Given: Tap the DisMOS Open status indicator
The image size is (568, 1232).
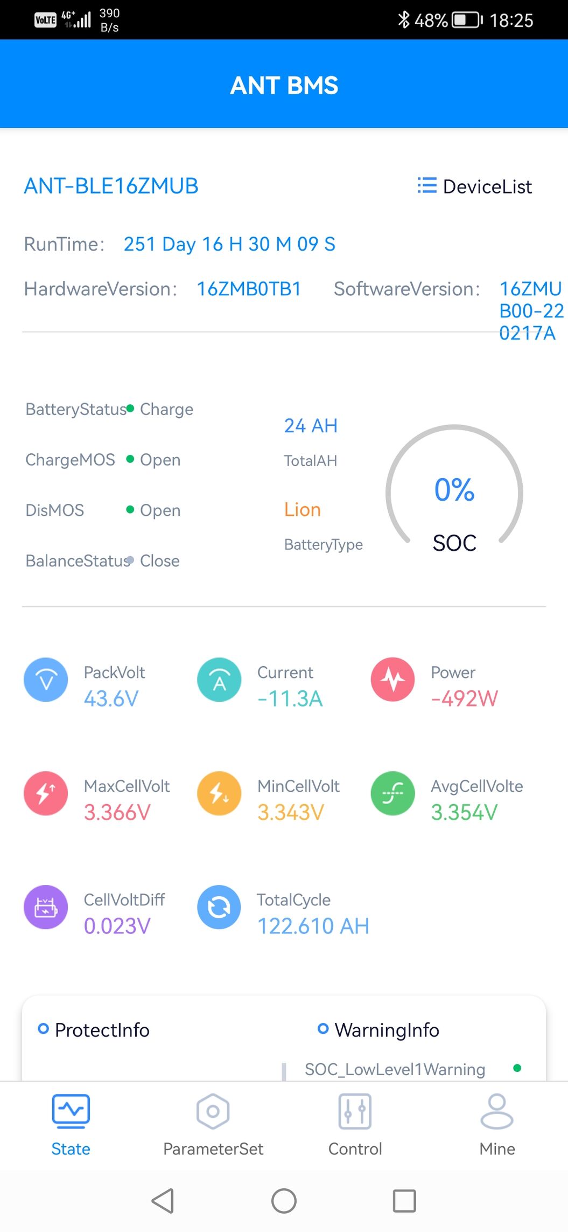Looking at the screenshot, I should (x=153, y=510).
